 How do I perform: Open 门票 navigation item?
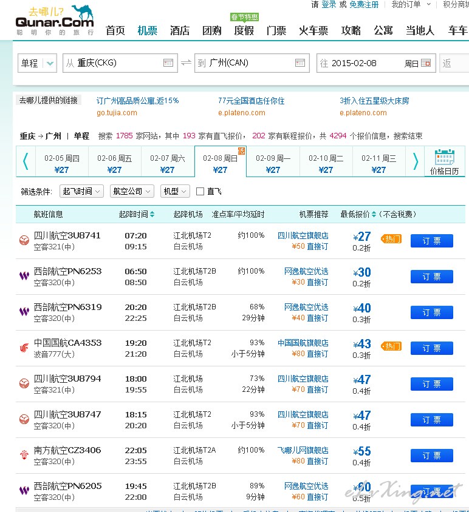click(276, 31)
